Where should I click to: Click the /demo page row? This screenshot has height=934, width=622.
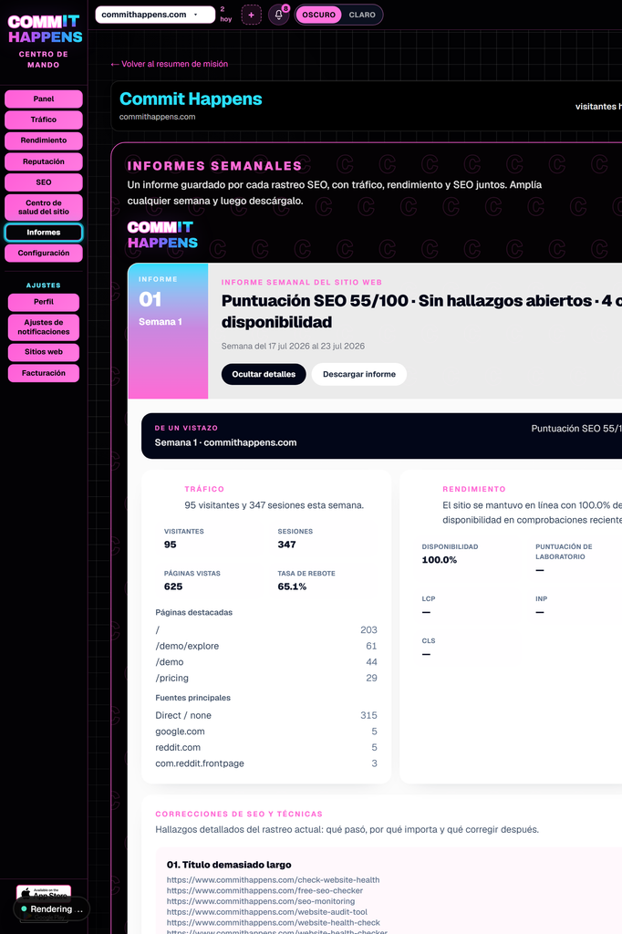266,662
